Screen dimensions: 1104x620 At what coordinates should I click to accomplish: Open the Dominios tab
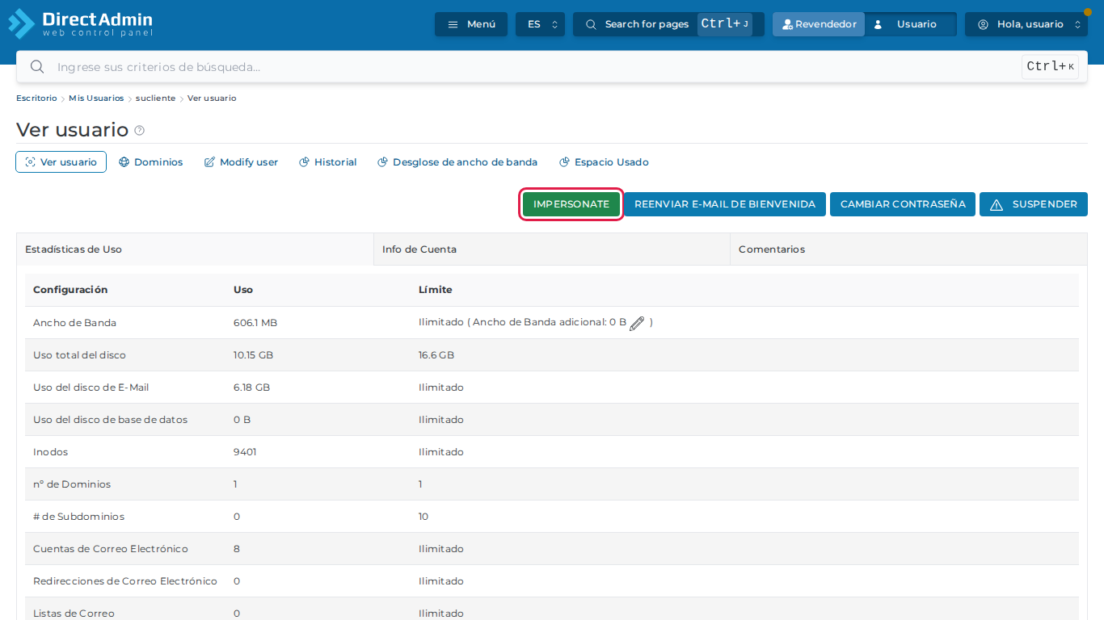click(151, 162)
